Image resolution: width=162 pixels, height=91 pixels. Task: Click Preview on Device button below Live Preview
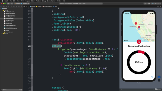coord(159,80)
